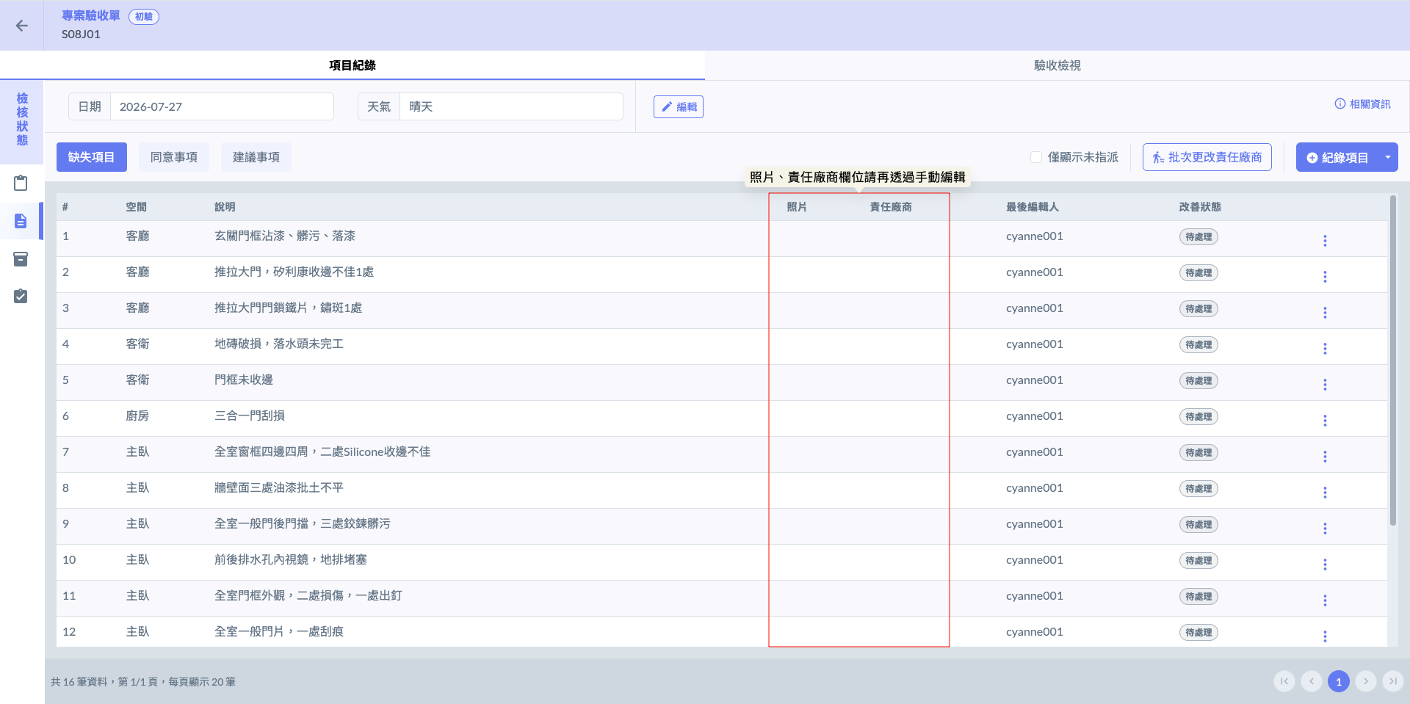Go to previous page of results
Screen dimensions: 1410x704
(x=1312, y=681)
